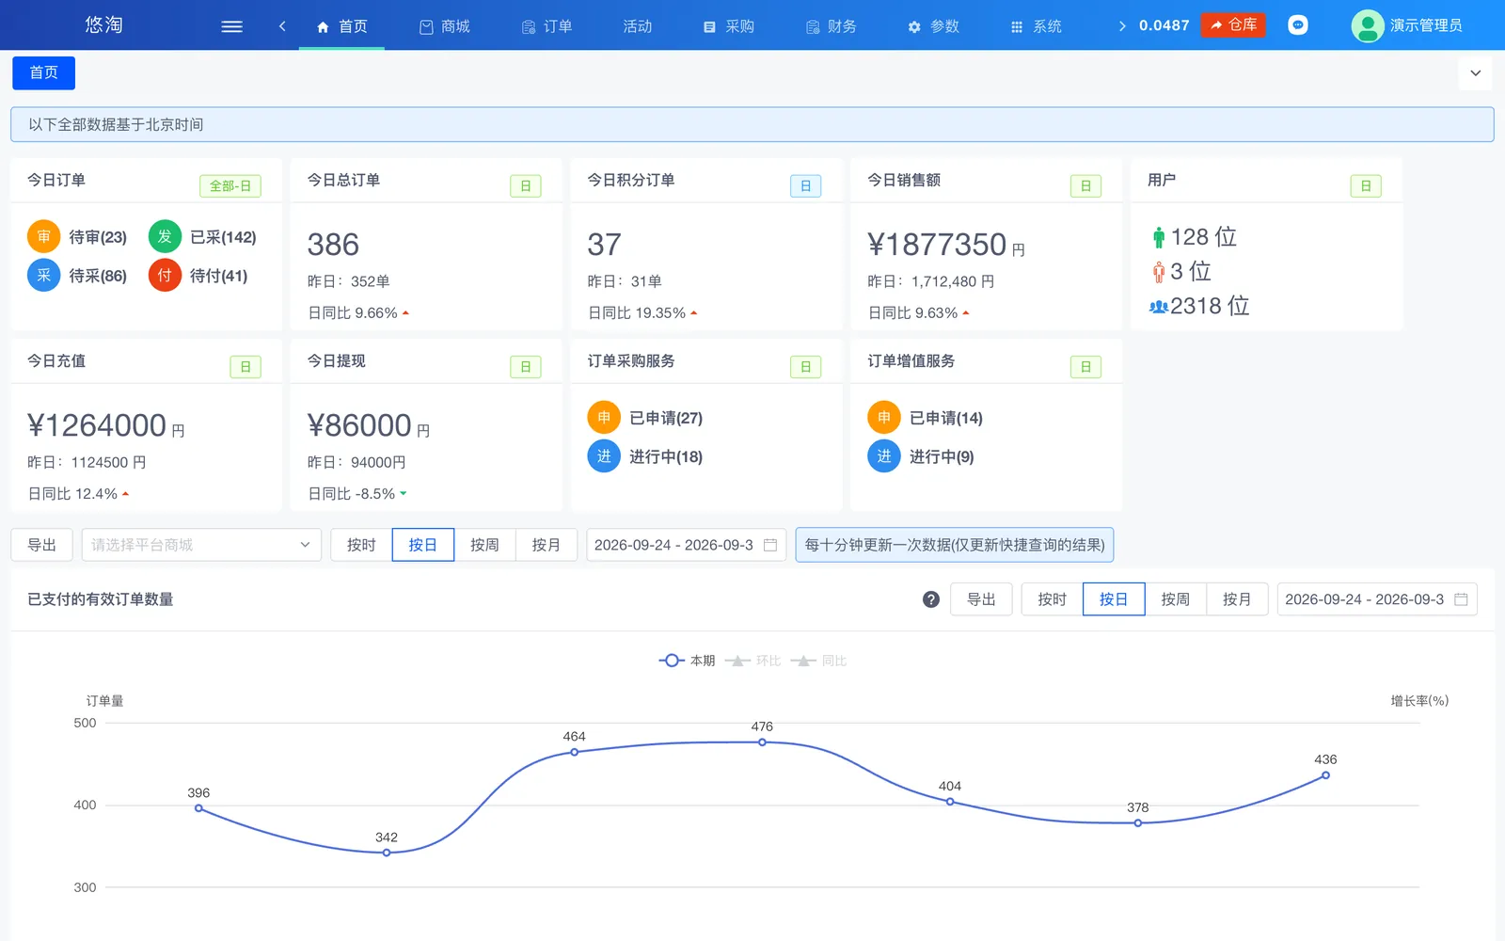Open the upper date range picker
The width and height of the screenshot is (1505, 941).
click(x=686, y=545)
